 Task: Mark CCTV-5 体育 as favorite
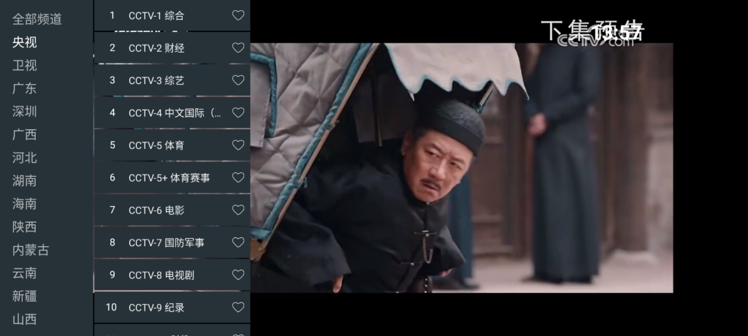pyautogui.click(x=238, y=145)
